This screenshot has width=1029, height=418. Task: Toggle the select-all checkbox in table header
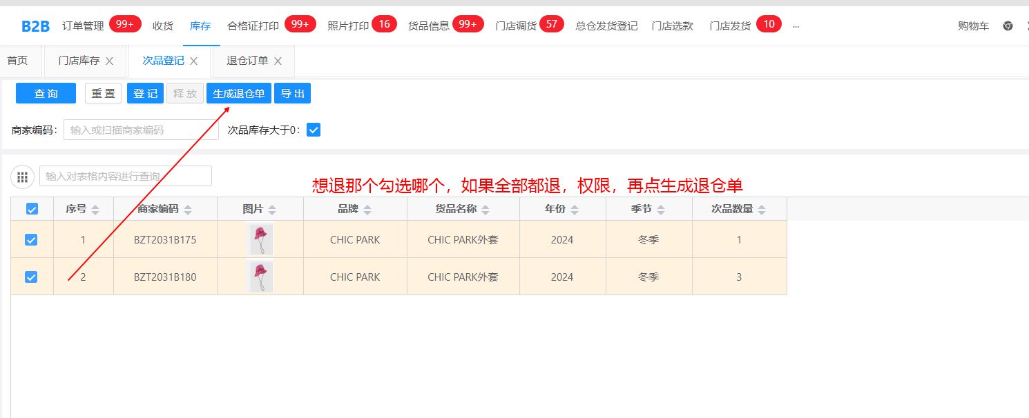point(32,209)
